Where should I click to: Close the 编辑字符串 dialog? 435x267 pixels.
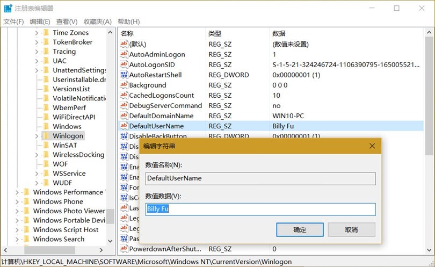click(x=372, y=146)
